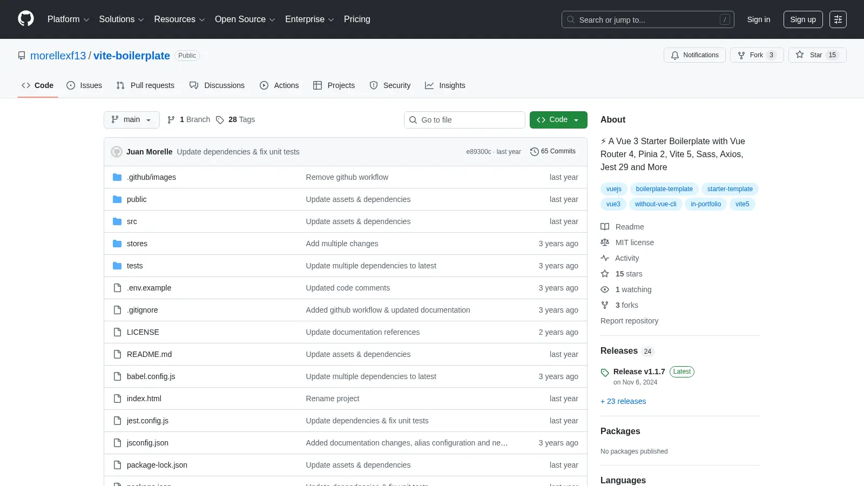Click the book icon beside Readme
The image size is (864, 486).
tap(605, 227)
